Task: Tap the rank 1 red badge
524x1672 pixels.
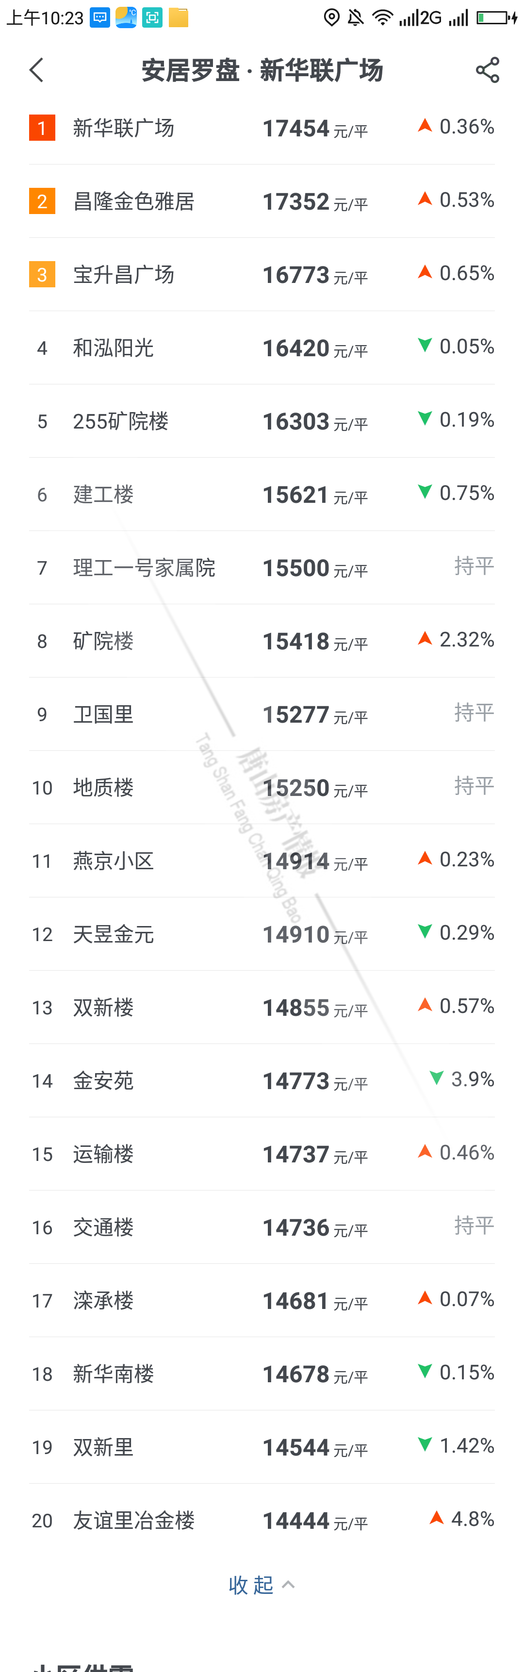Action: (x=42, y=128)
